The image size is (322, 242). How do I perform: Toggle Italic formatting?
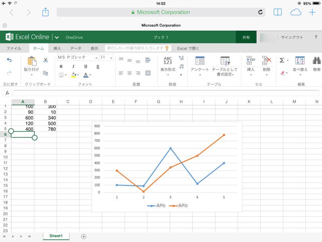point(73,66)
